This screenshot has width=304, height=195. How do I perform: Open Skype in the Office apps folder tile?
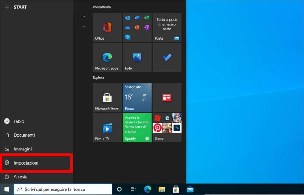click(x=128, y=37)
